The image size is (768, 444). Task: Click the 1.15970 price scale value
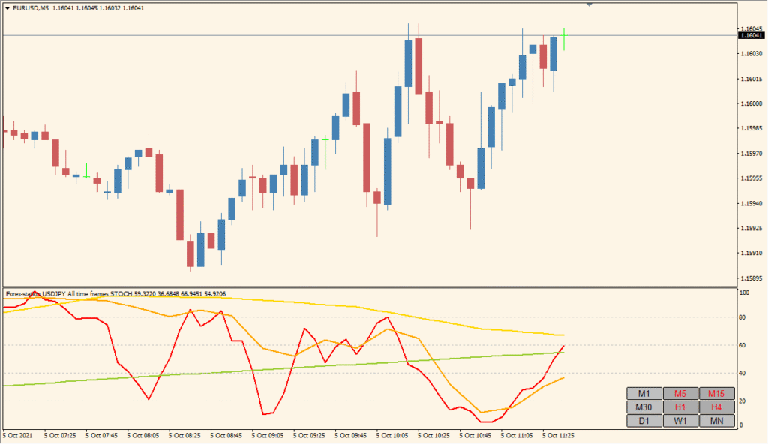click(751, 154)
